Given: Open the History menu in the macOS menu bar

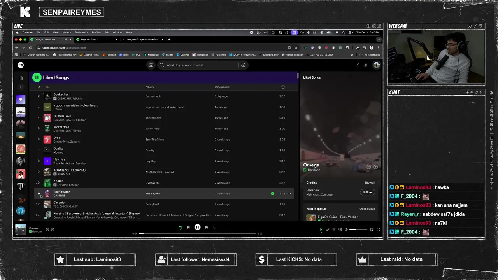Looking at the screenshot, I should (x=67, y=32).
